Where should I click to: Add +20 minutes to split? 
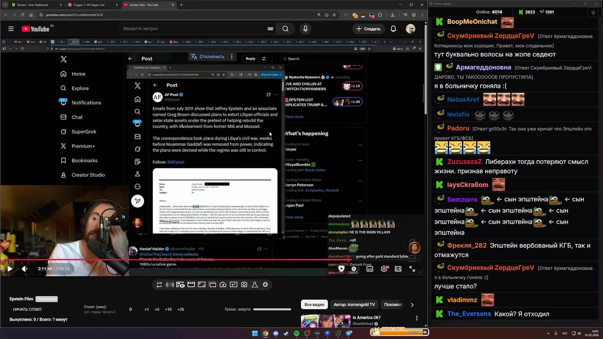180,309
